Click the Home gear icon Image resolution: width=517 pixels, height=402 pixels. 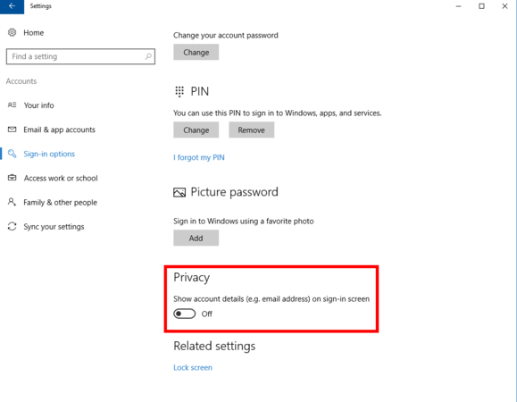[x=13, y=32]
